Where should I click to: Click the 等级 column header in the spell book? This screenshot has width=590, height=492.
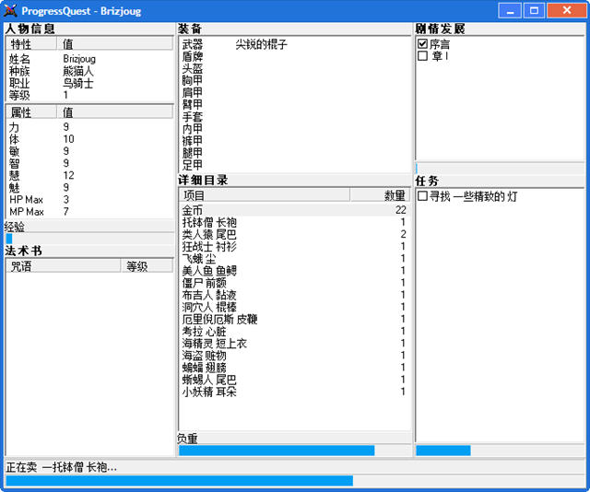tap(147, 266)
